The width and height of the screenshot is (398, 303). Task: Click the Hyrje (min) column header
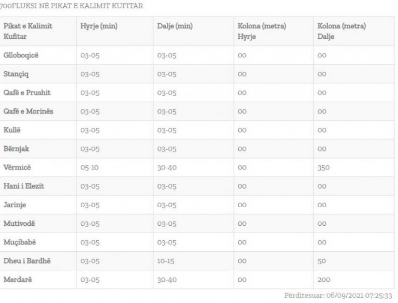tap(99, 27)
